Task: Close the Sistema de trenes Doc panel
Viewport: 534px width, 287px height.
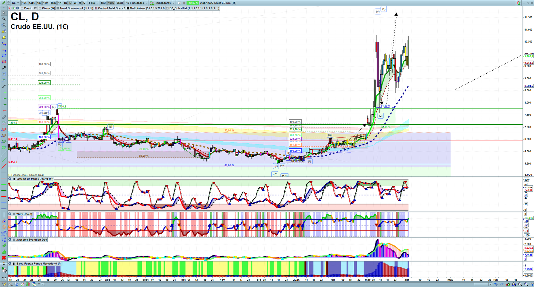Action: coord(10,179)
